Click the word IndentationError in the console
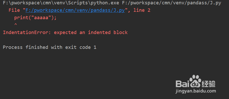Viewport: 229px width, 99px height. tap(26, 32)
